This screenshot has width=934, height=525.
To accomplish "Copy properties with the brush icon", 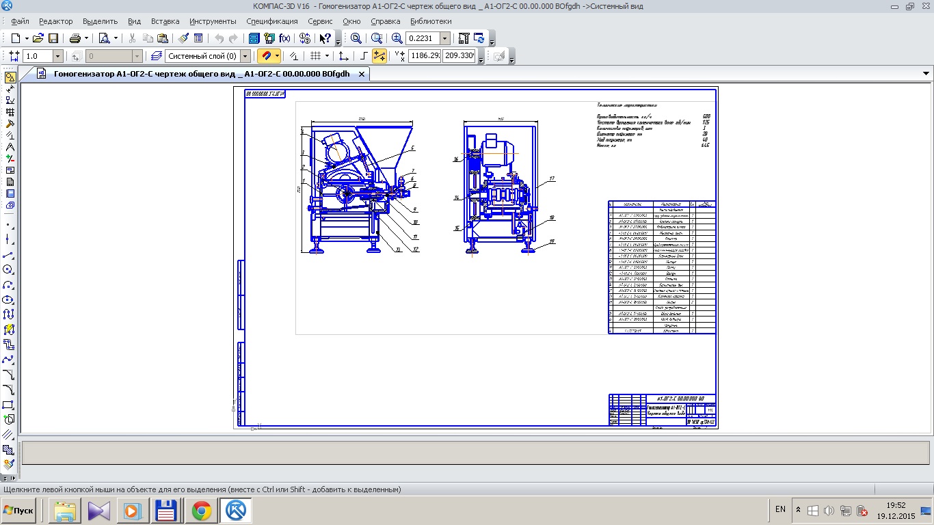I will pos(184,38).
